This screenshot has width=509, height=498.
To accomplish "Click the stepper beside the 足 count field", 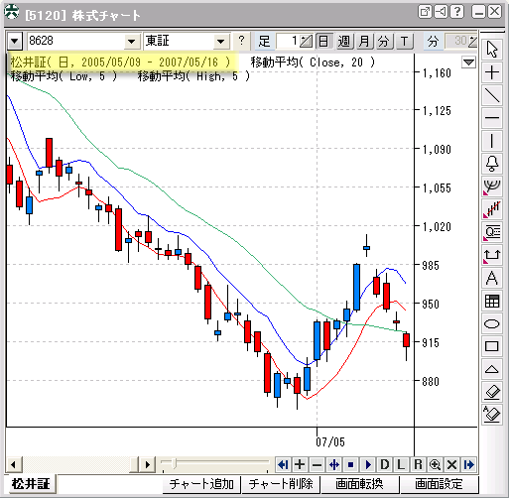I will [306, 42].
